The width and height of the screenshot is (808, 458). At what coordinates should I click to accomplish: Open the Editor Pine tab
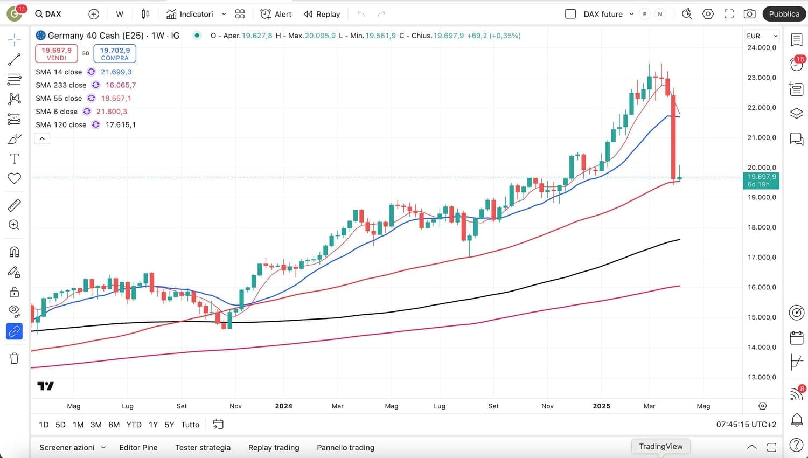point(138,447)
